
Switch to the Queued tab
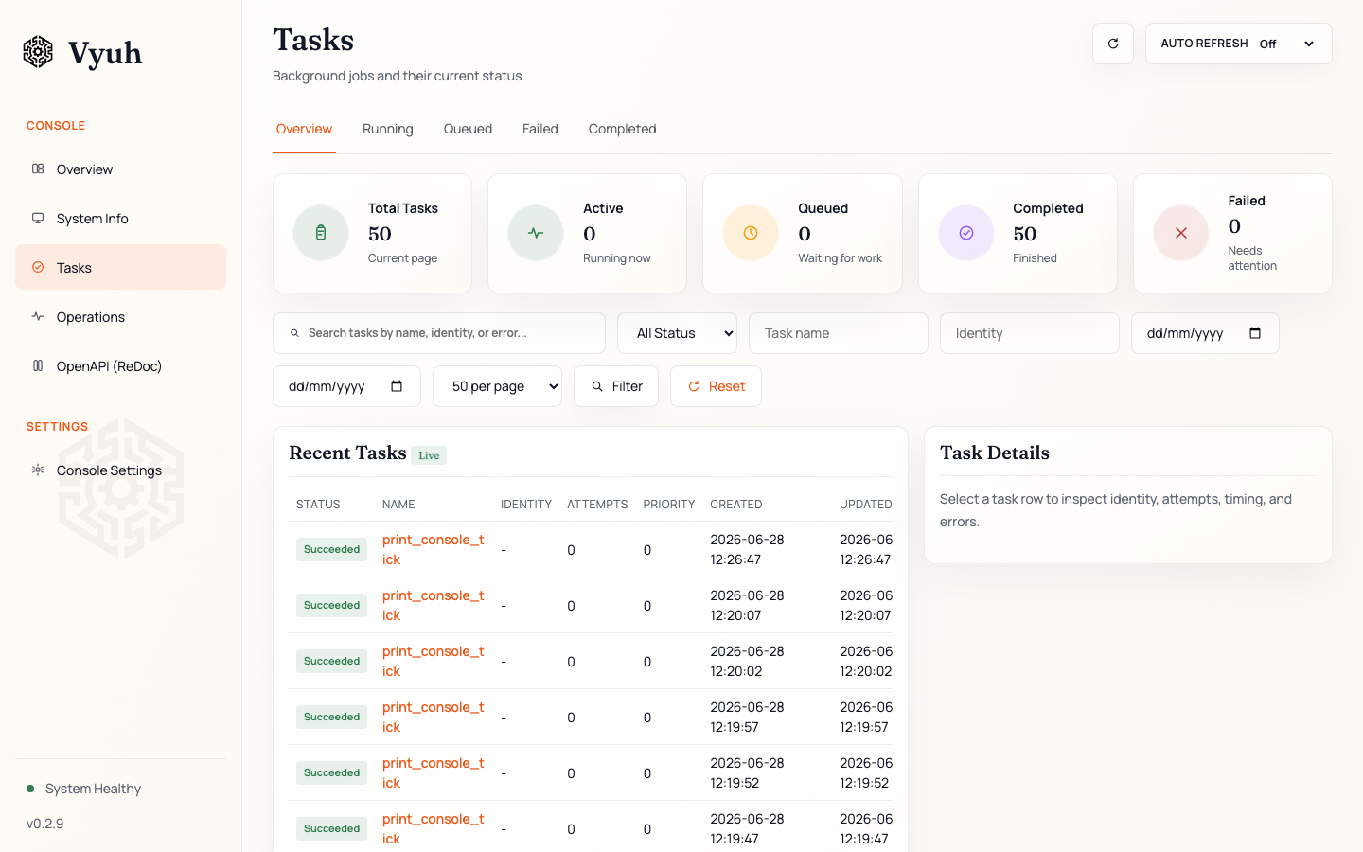tap(468, 129)
